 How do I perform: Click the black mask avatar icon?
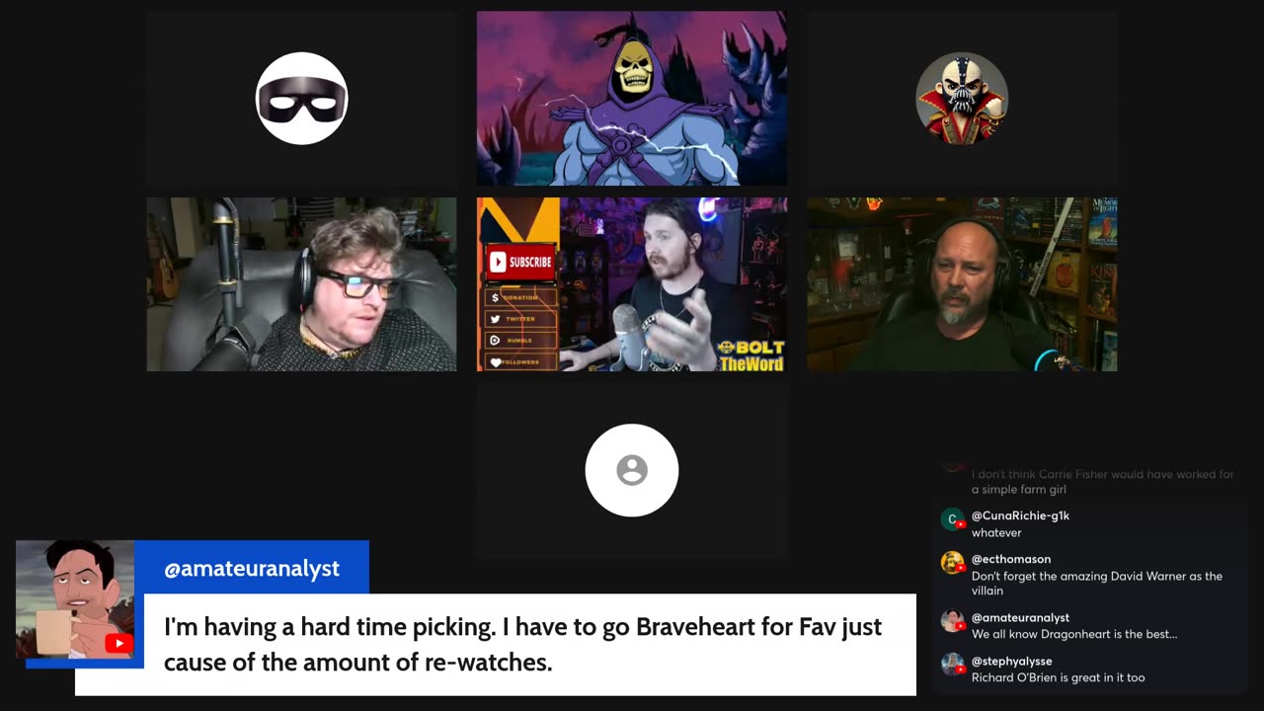[301, 99]
